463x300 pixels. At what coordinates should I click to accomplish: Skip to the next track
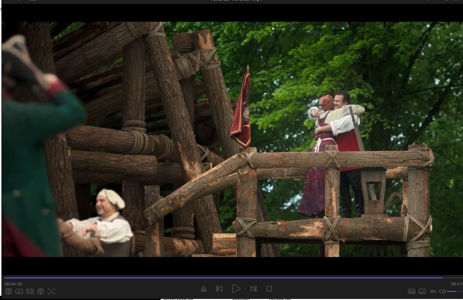254,289
